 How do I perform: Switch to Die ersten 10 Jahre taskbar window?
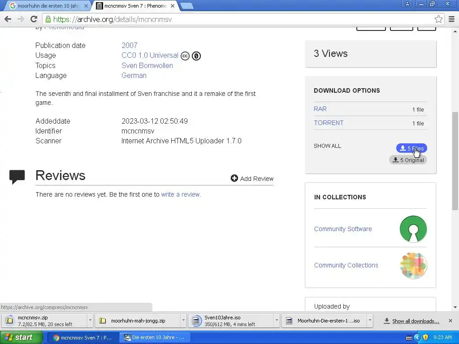(155, 338)
